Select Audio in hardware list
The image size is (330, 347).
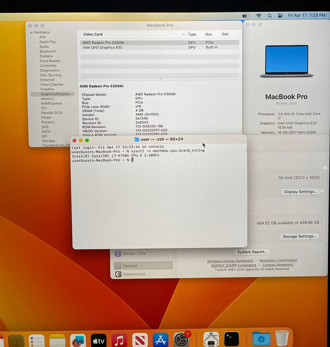pos(44,47)
